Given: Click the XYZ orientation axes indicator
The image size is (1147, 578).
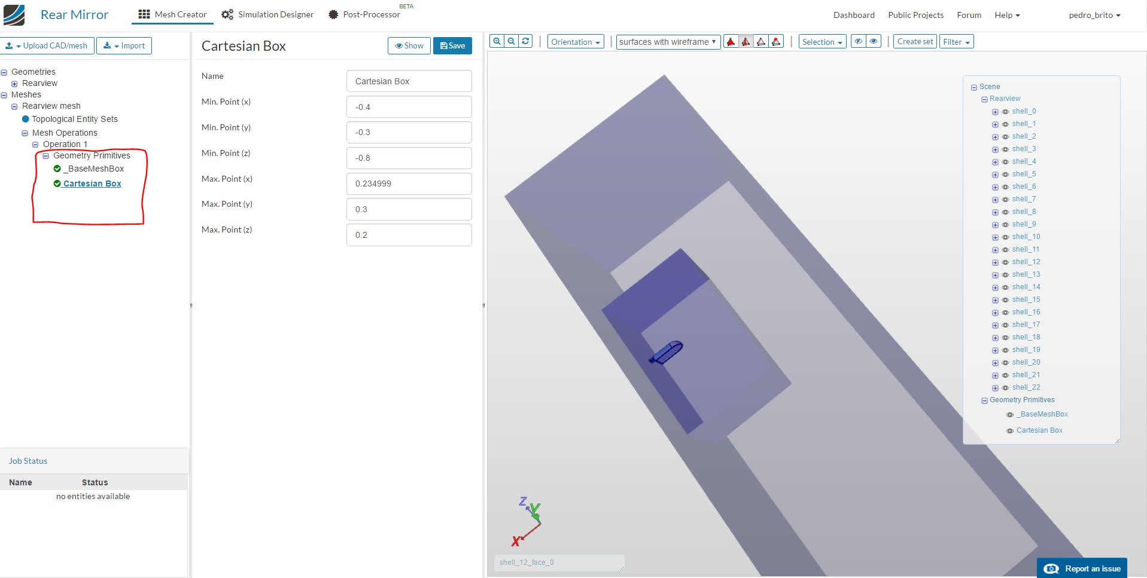Looking at the screenshot, I should (527, 521).
